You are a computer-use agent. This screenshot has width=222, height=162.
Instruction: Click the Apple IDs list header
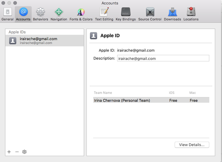point(17,32)
